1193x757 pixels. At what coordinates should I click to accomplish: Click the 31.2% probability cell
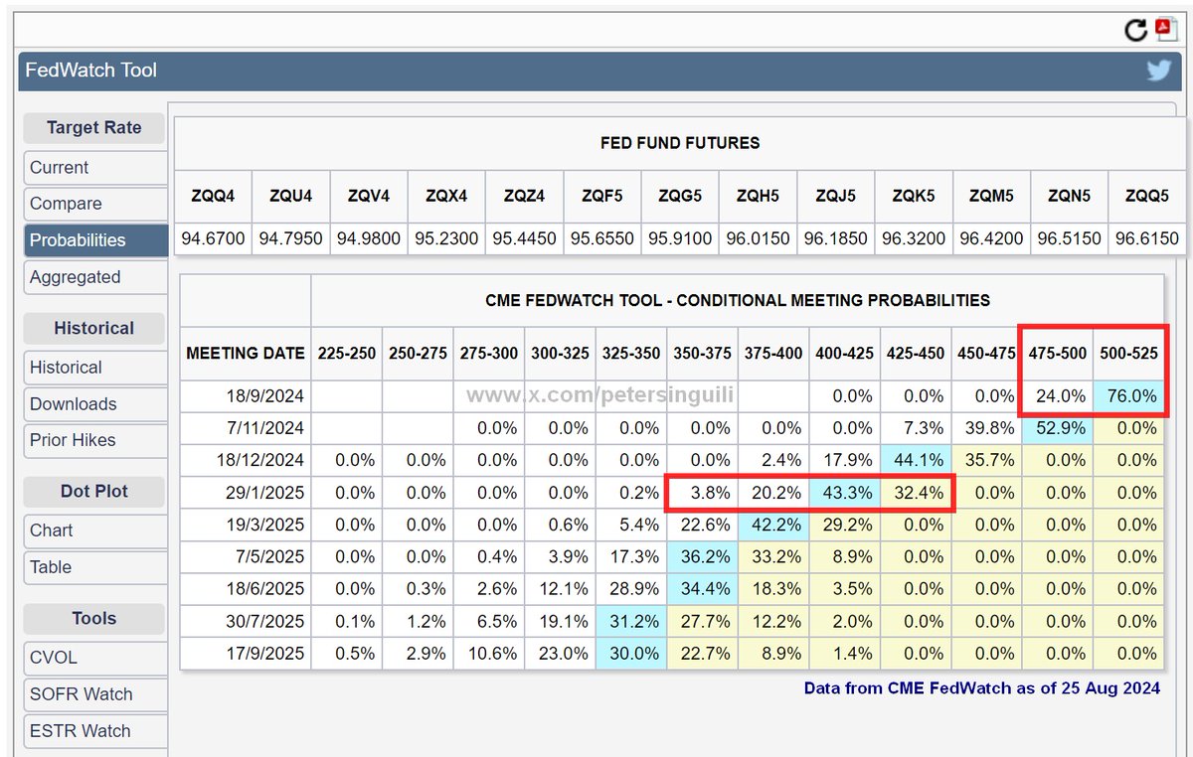click(x=631, y=622)
